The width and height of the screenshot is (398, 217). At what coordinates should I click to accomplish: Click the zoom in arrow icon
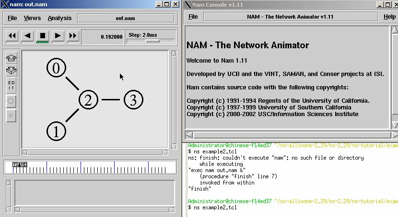click(11, 58)
